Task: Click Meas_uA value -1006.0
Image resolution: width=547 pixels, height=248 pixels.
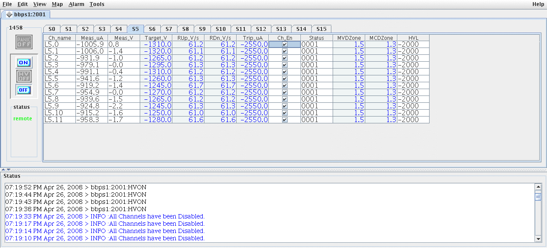Action: click(92, 51)
